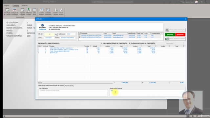Image resolution: width=210 pixels, height=118 pixels.
Task: Select the Formato Email tab
Action: (69, 86)
